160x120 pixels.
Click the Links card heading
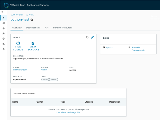tap(106, 38)
